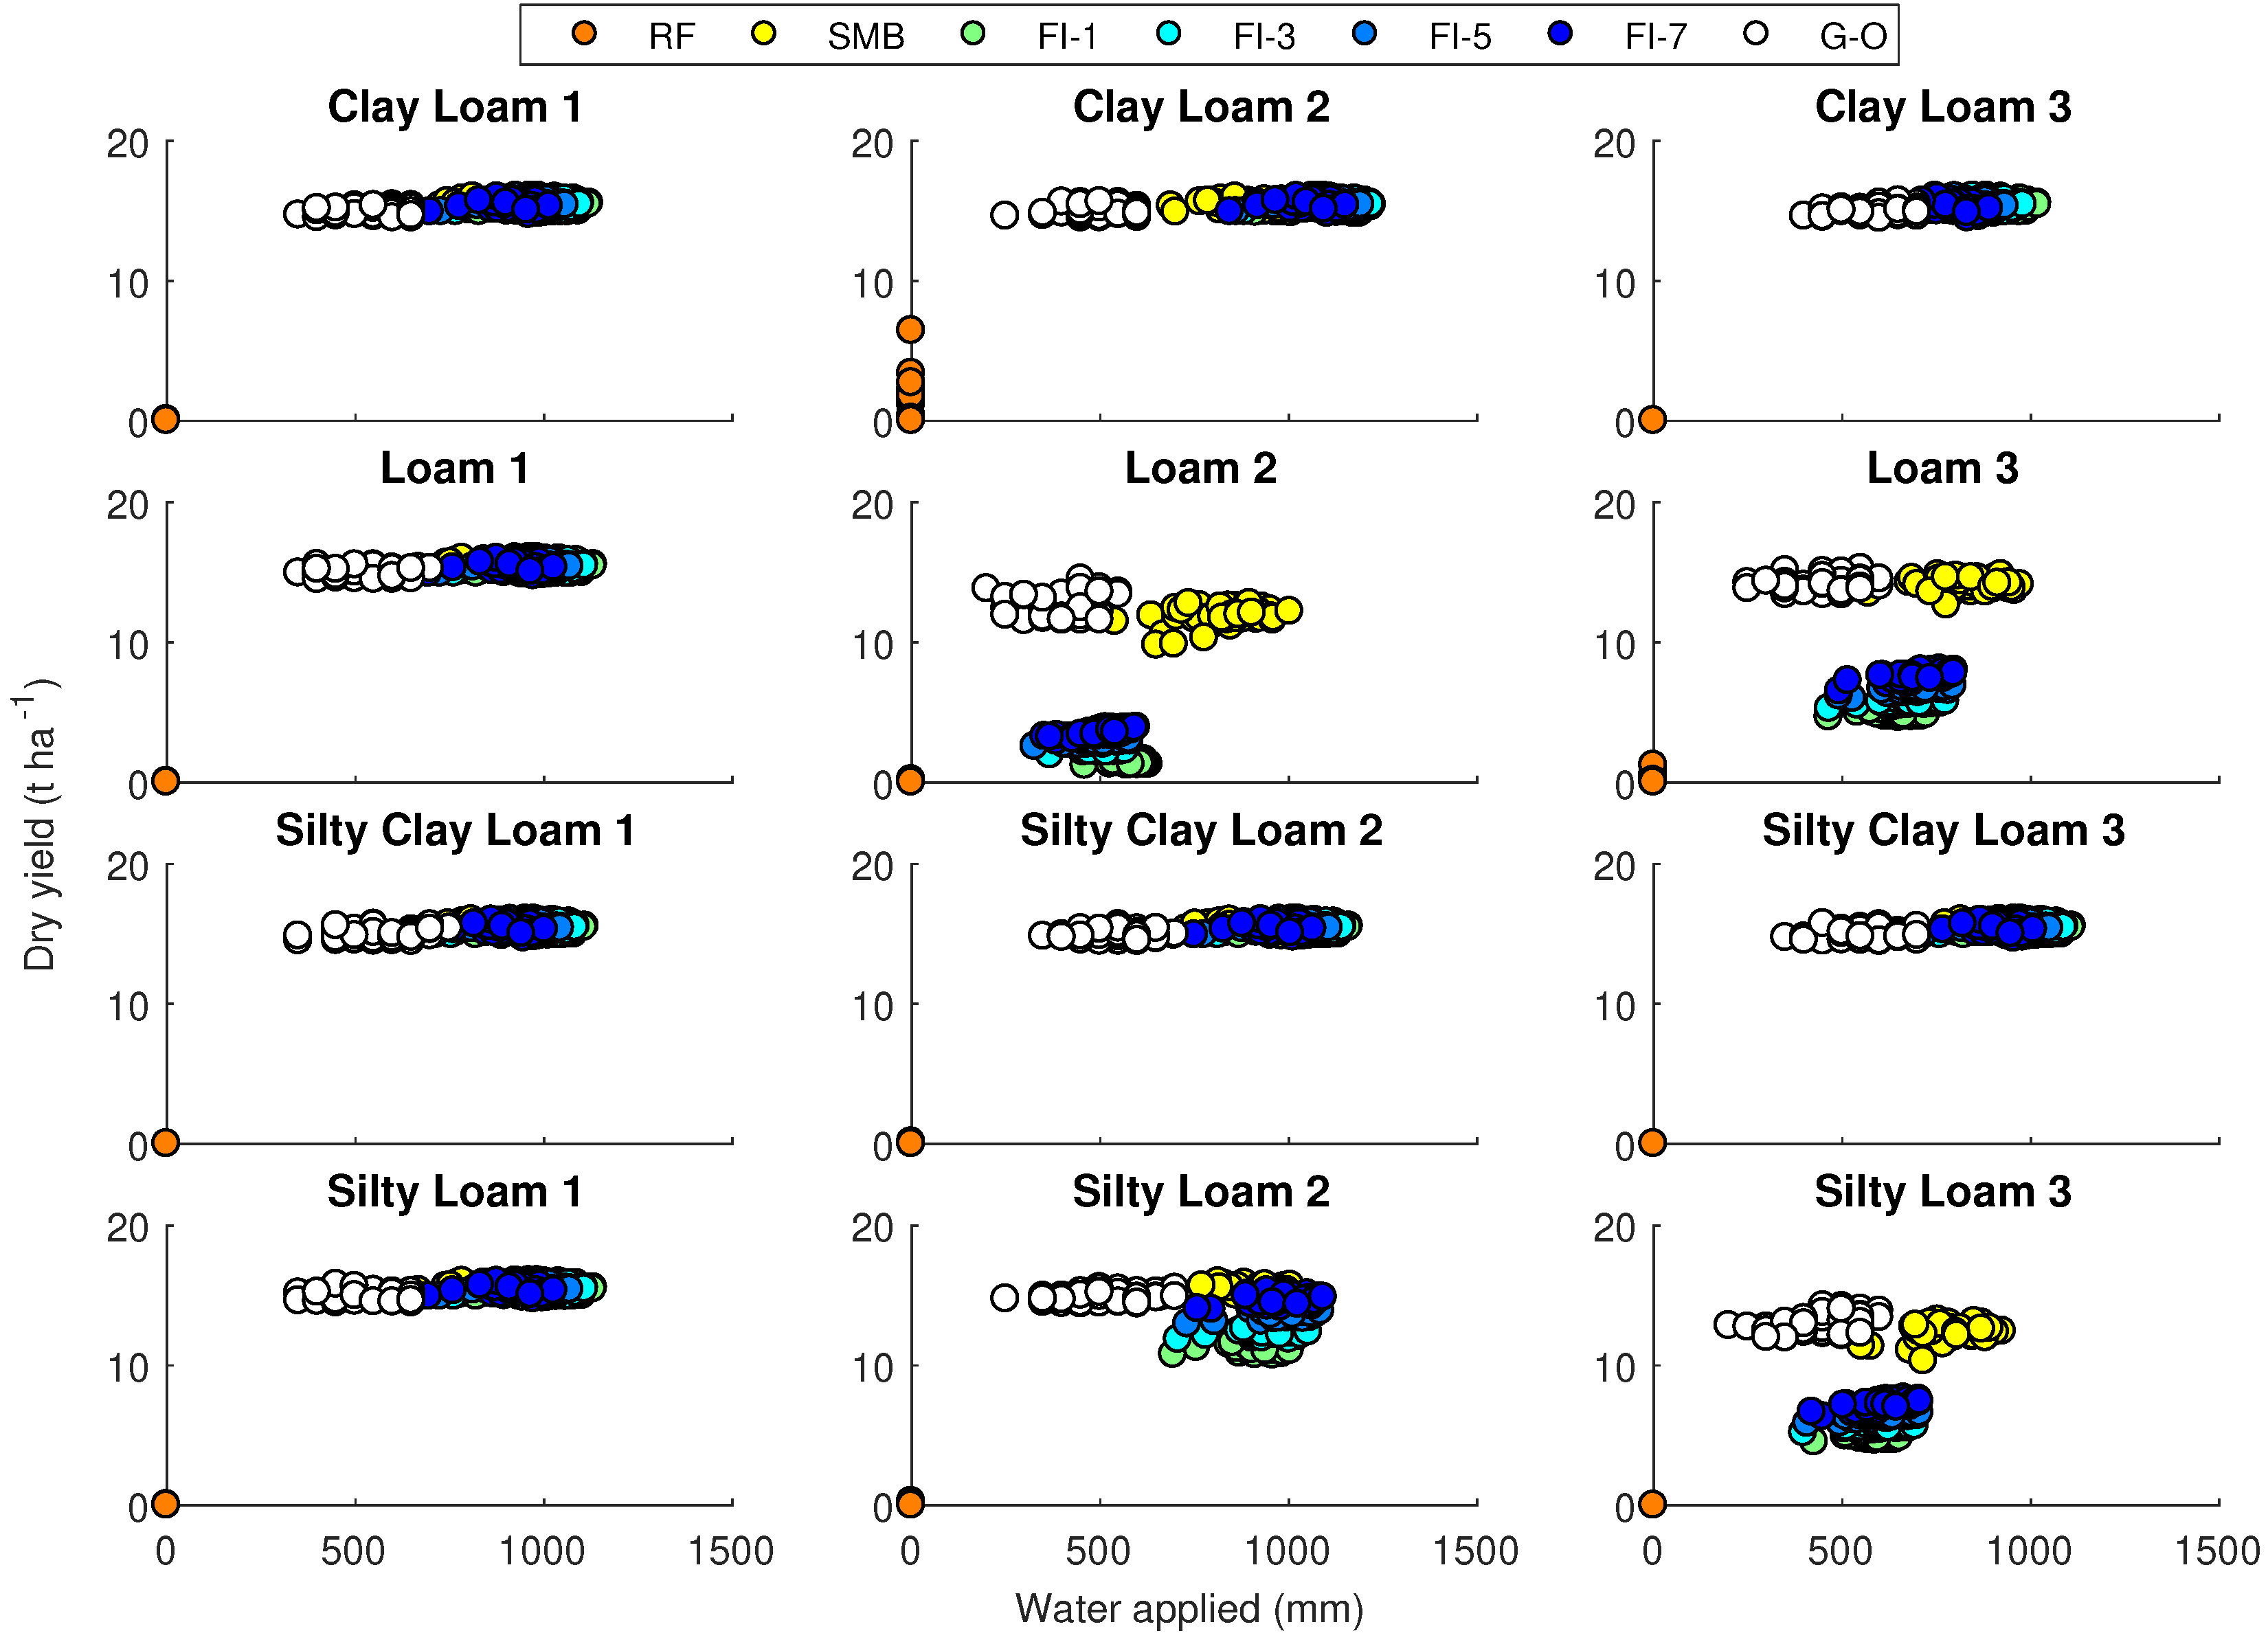Click the blue FI-5 legend marker
Screen dimensions: 2268x1642
[1364, 33]
